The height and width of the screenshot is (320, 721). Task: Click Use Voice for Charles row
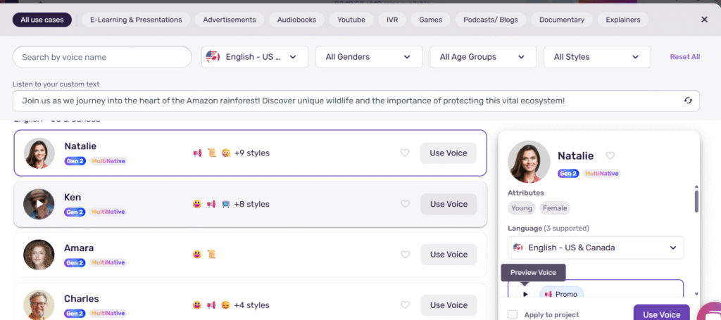(449, 305)
